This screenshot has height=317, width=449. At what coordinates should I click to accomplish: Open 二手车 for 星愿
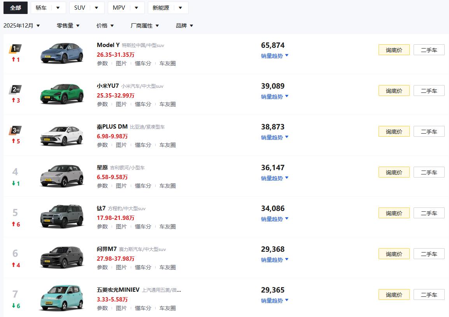[x=429, y=172]
